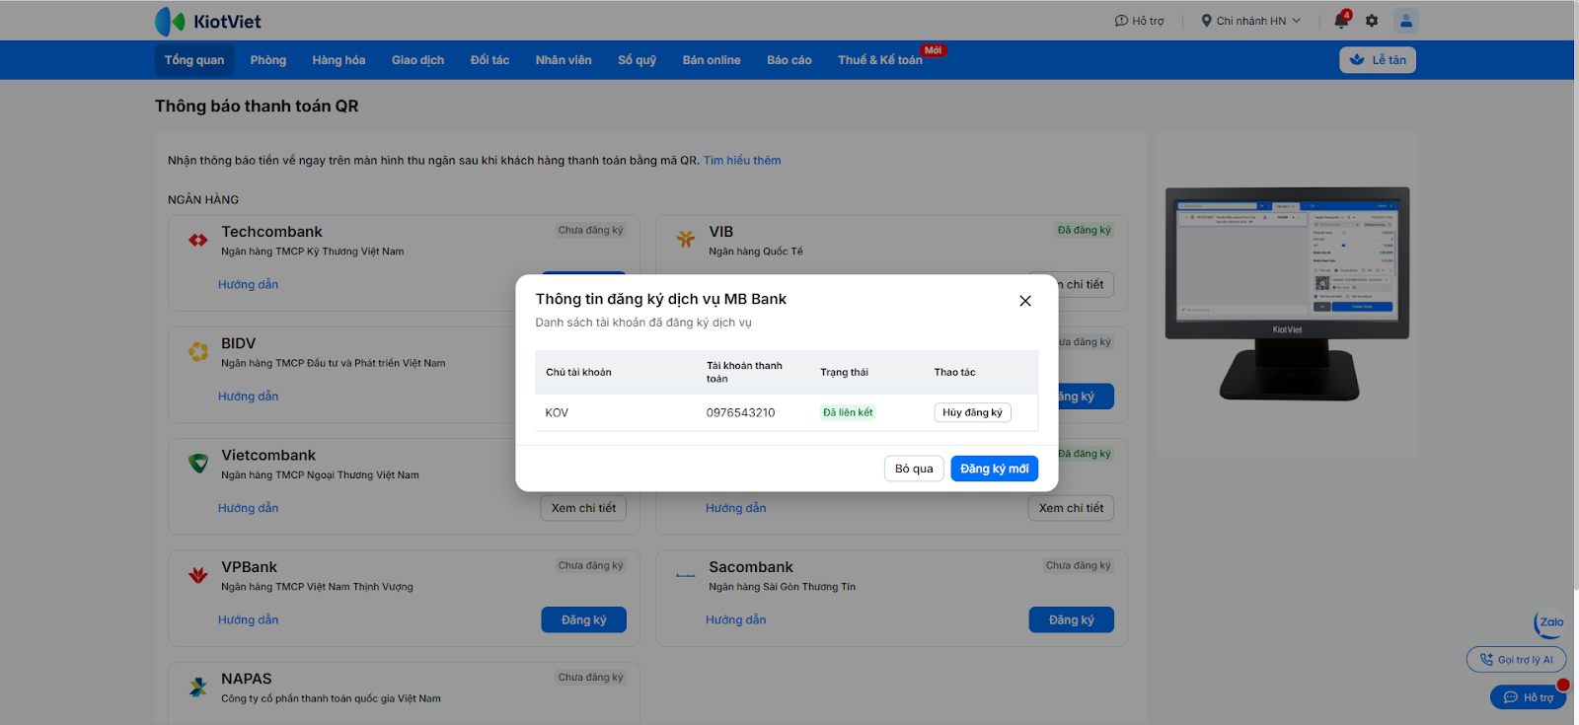
Task: Click the Chủ tài khoản column header
Action: click(x=578, y=372)
